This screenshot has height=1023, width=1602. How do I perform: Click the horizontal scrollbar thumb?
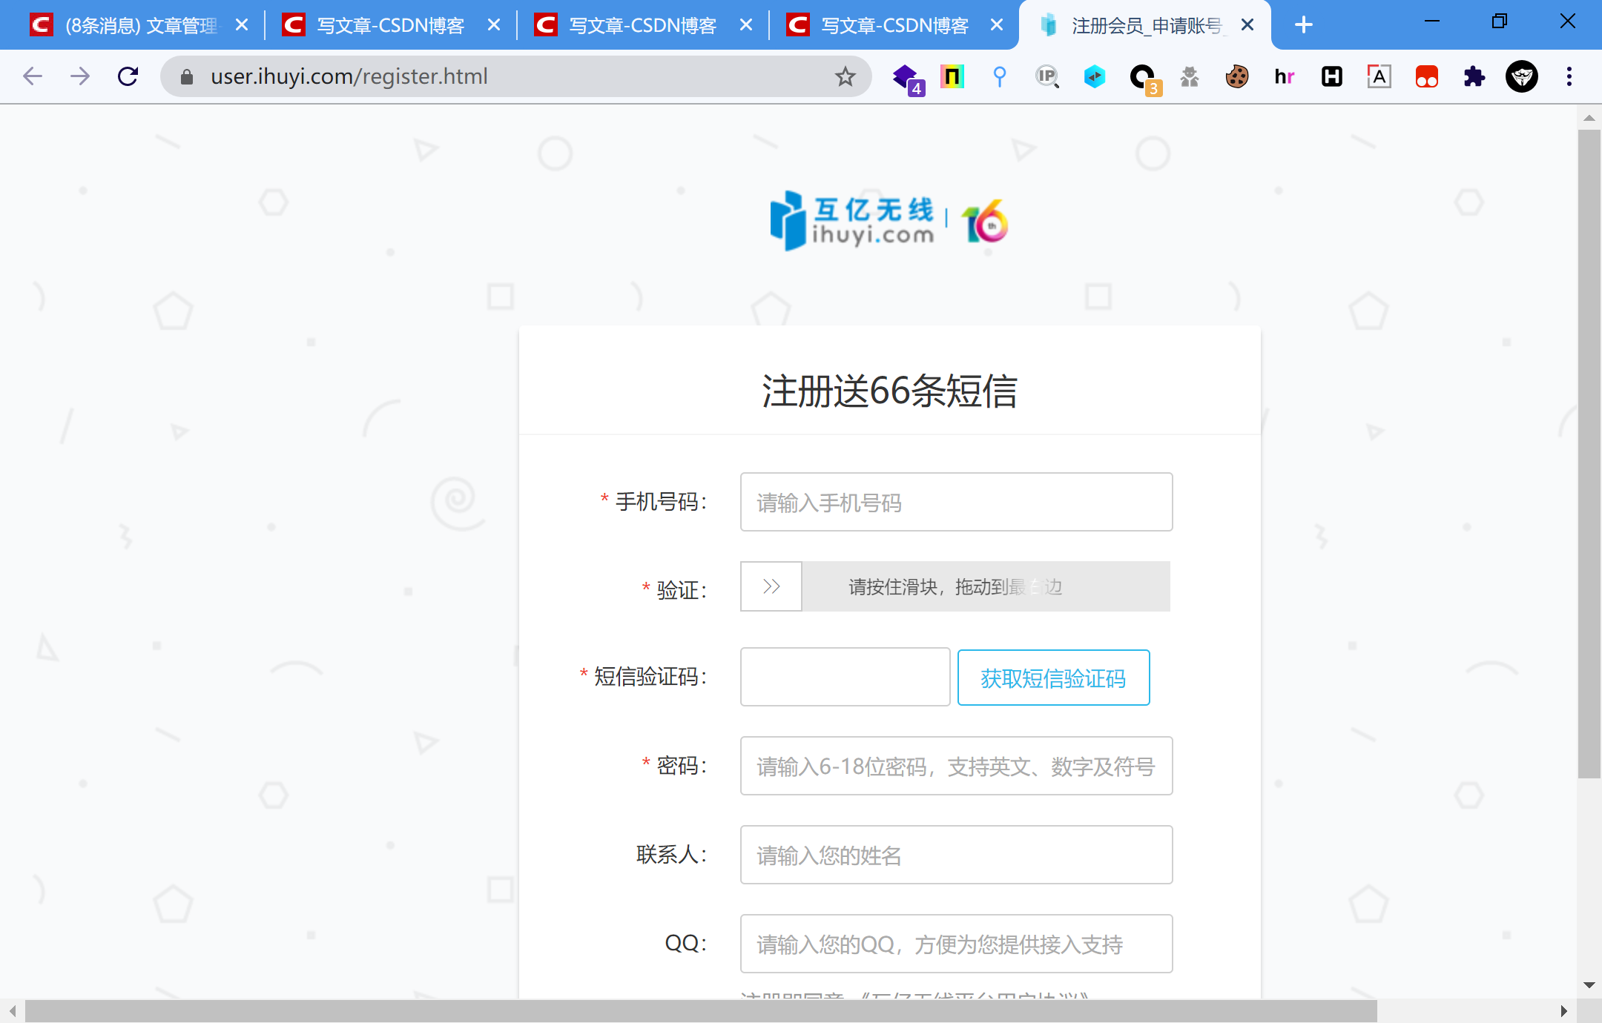(701, 1011)
